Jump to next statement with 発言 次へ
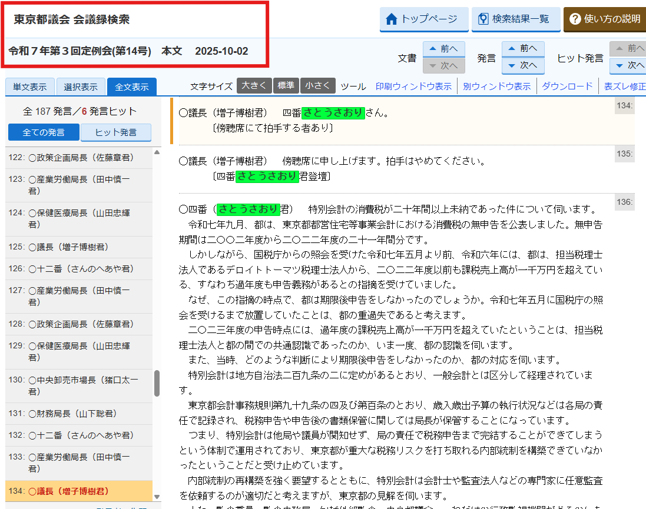Viewport: 646px width, 509px height. coord(523,65)
